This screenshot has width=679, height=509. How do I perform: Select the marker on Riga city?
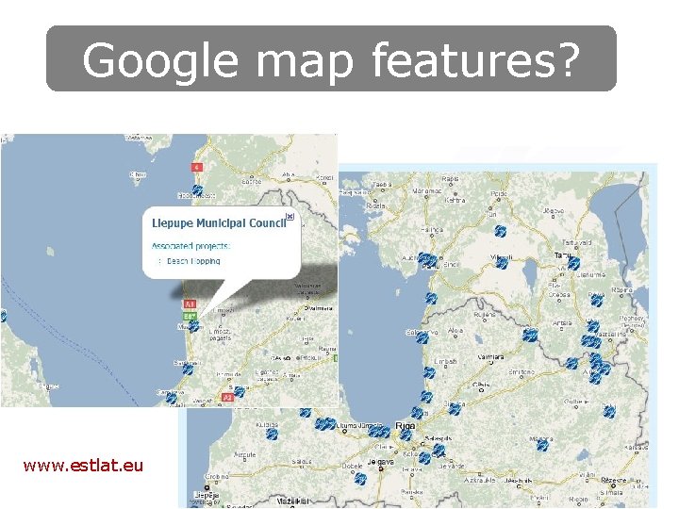406,435
